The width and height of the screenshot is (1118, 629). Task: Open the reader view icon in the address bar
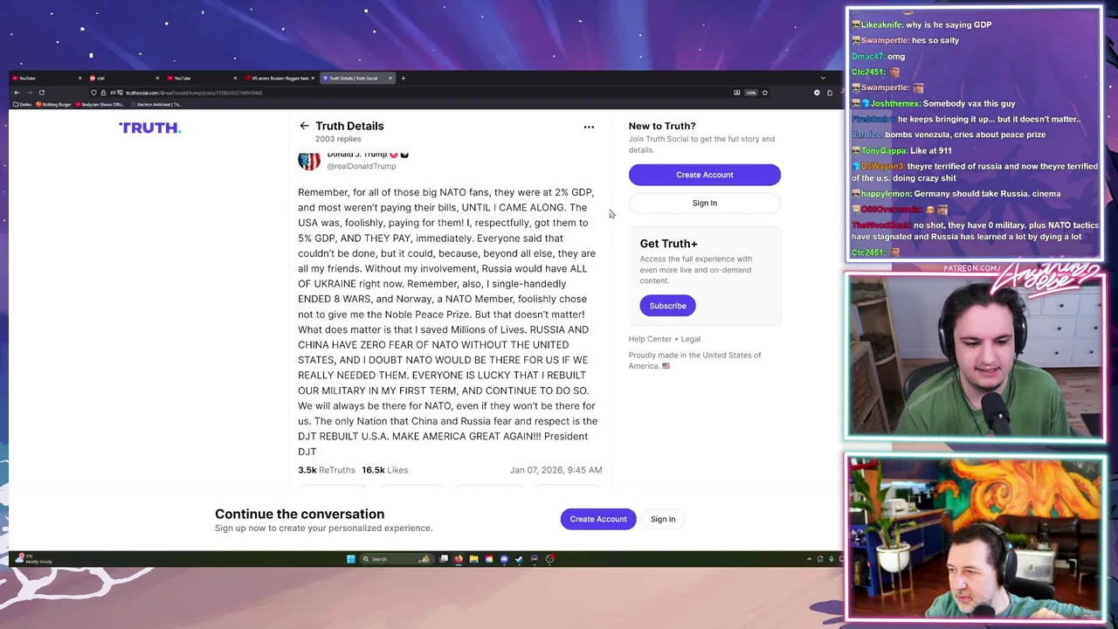point(737,93)
